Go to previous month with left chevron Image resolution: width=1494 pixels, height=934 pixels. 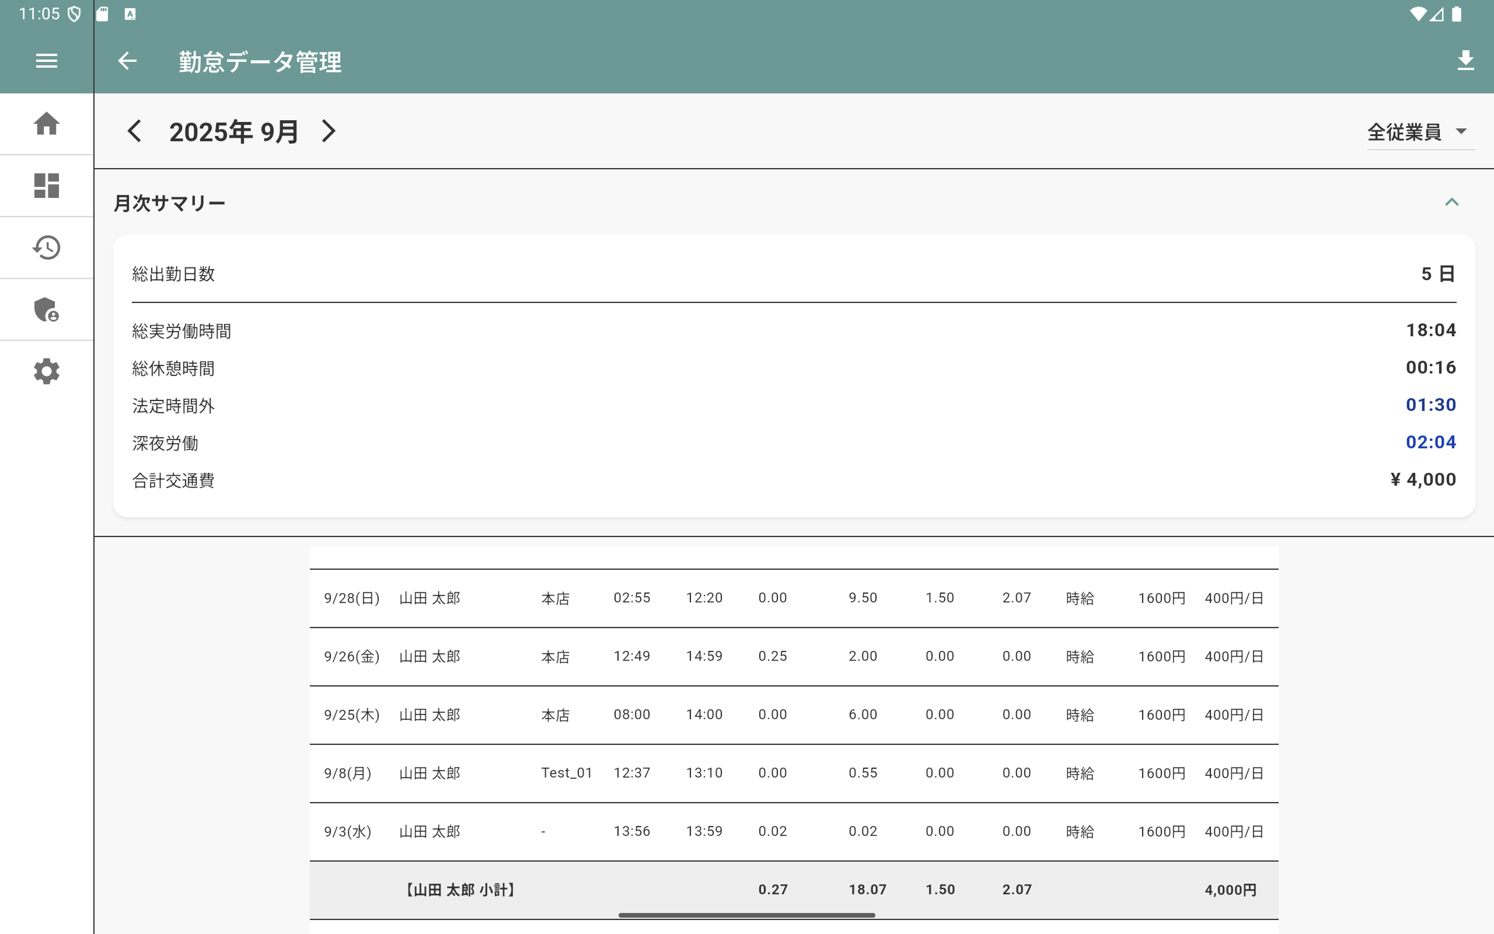coord(135,130)
